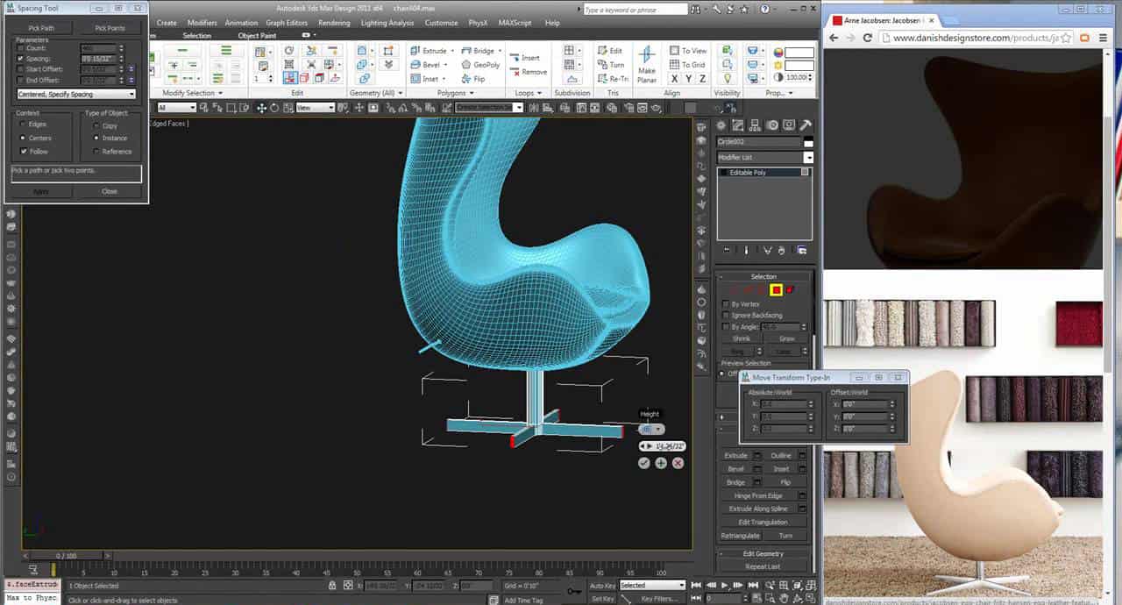Click the Extrude polygon tool in the ribbon
The width and height of the screenshot is (1122, 605).
pos(429,51)
